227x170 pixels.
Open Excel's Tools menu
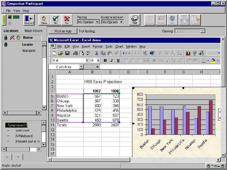tap(109, 47)
